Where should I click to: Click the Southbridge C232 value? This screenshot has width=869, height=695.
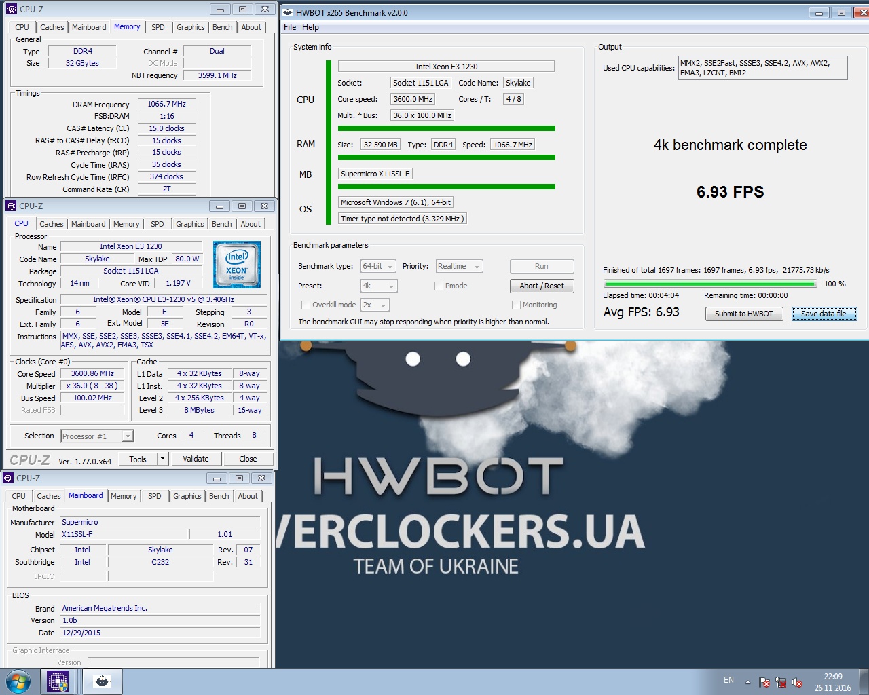[160, 562]
